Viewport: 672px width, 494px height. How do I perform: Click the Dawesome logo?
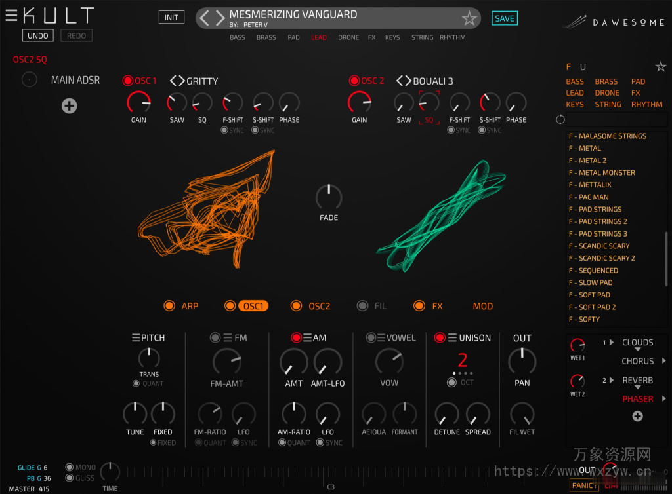pyautogui.click(x=614, y=20)
